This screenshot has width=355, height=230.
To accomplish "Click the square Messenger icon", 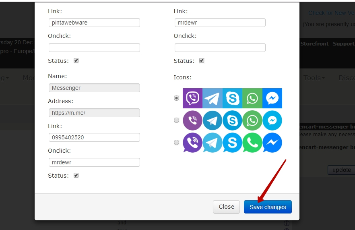I will coord(272,98).
